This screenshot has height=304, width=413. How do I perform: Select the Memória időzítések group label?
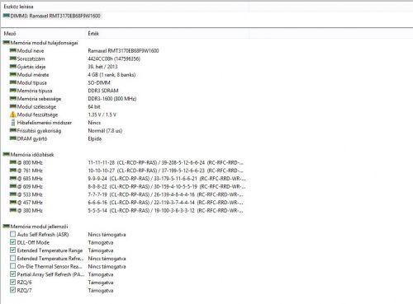coord(32,155)
